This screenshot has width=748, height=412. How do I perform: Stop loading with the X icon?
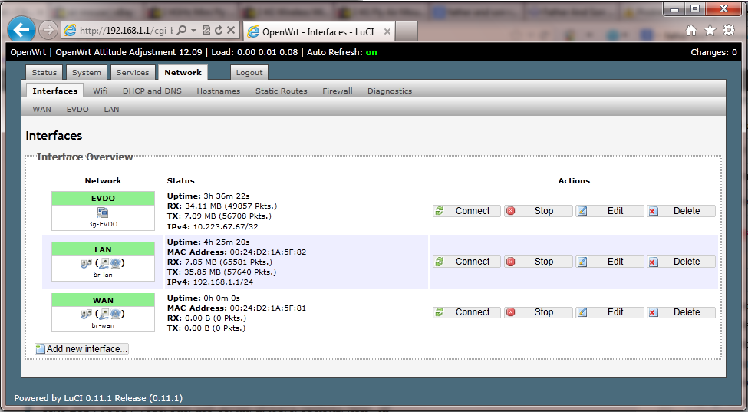(x=231, y=31)
